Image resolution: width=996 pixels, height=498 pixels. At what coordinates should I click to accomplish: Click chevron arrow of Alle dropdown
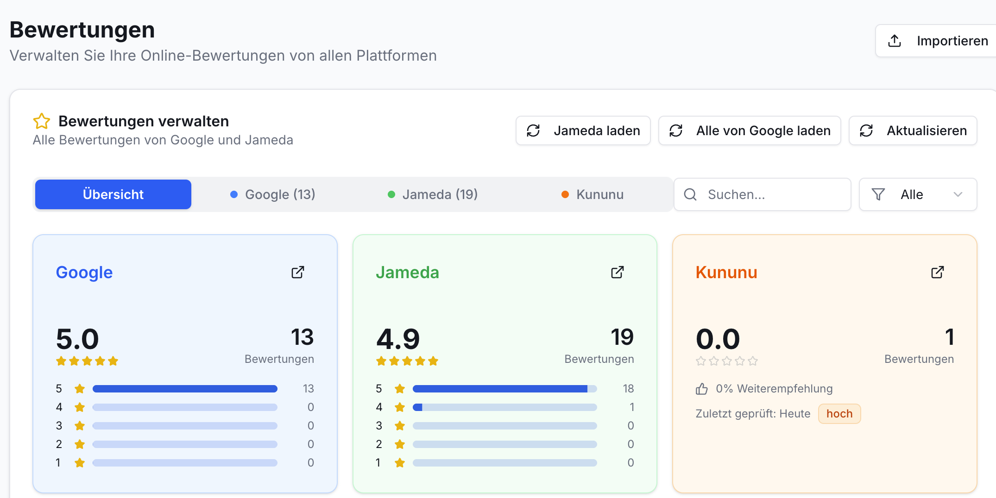(x=958, y=194)
